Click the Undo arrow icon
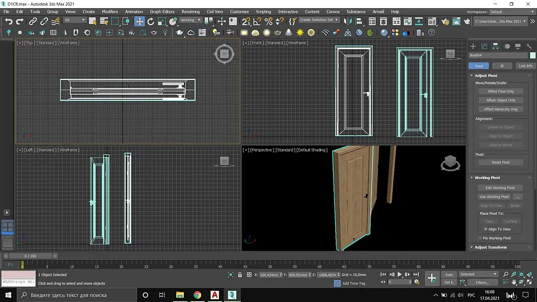The height and width of the screenshot is (302, 537). [x=9, y=21]
